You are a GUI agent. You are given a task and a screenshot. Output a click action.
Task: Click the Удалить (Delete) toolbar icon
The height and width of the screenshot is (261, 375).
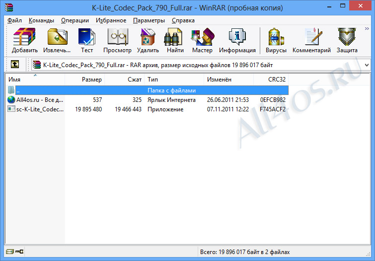148,36
